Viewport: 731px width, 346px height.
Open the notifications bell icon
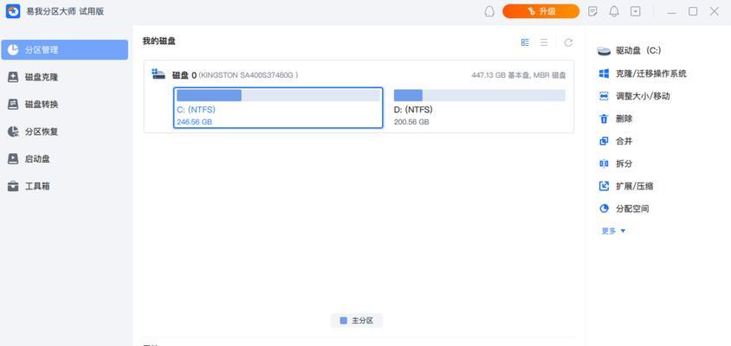click(614, 11)
